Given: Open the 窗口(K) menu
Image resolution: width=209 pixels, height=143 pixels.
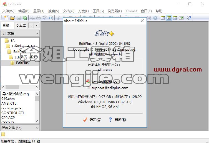Looking at the screenshot, I should point(146,11).
